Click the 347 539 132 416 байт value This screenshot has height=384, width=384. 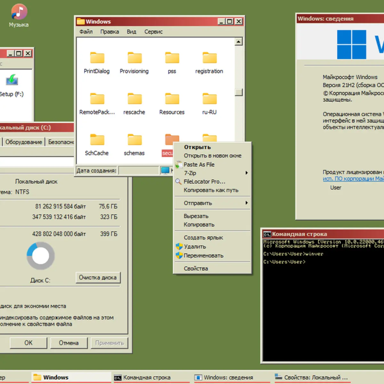point(59,217)
